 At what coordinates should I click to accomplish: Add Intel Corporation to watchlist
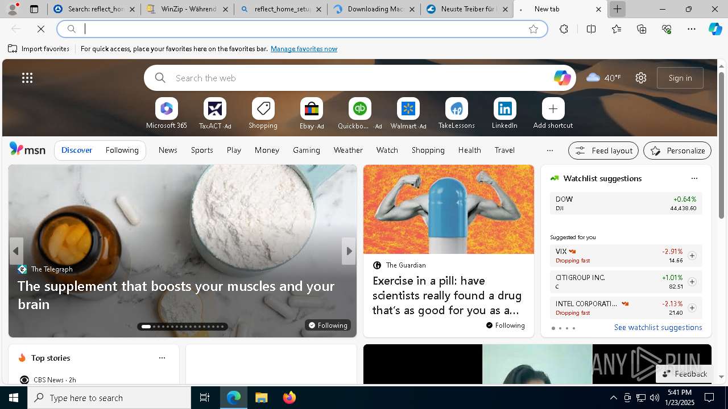pos(692,308)
